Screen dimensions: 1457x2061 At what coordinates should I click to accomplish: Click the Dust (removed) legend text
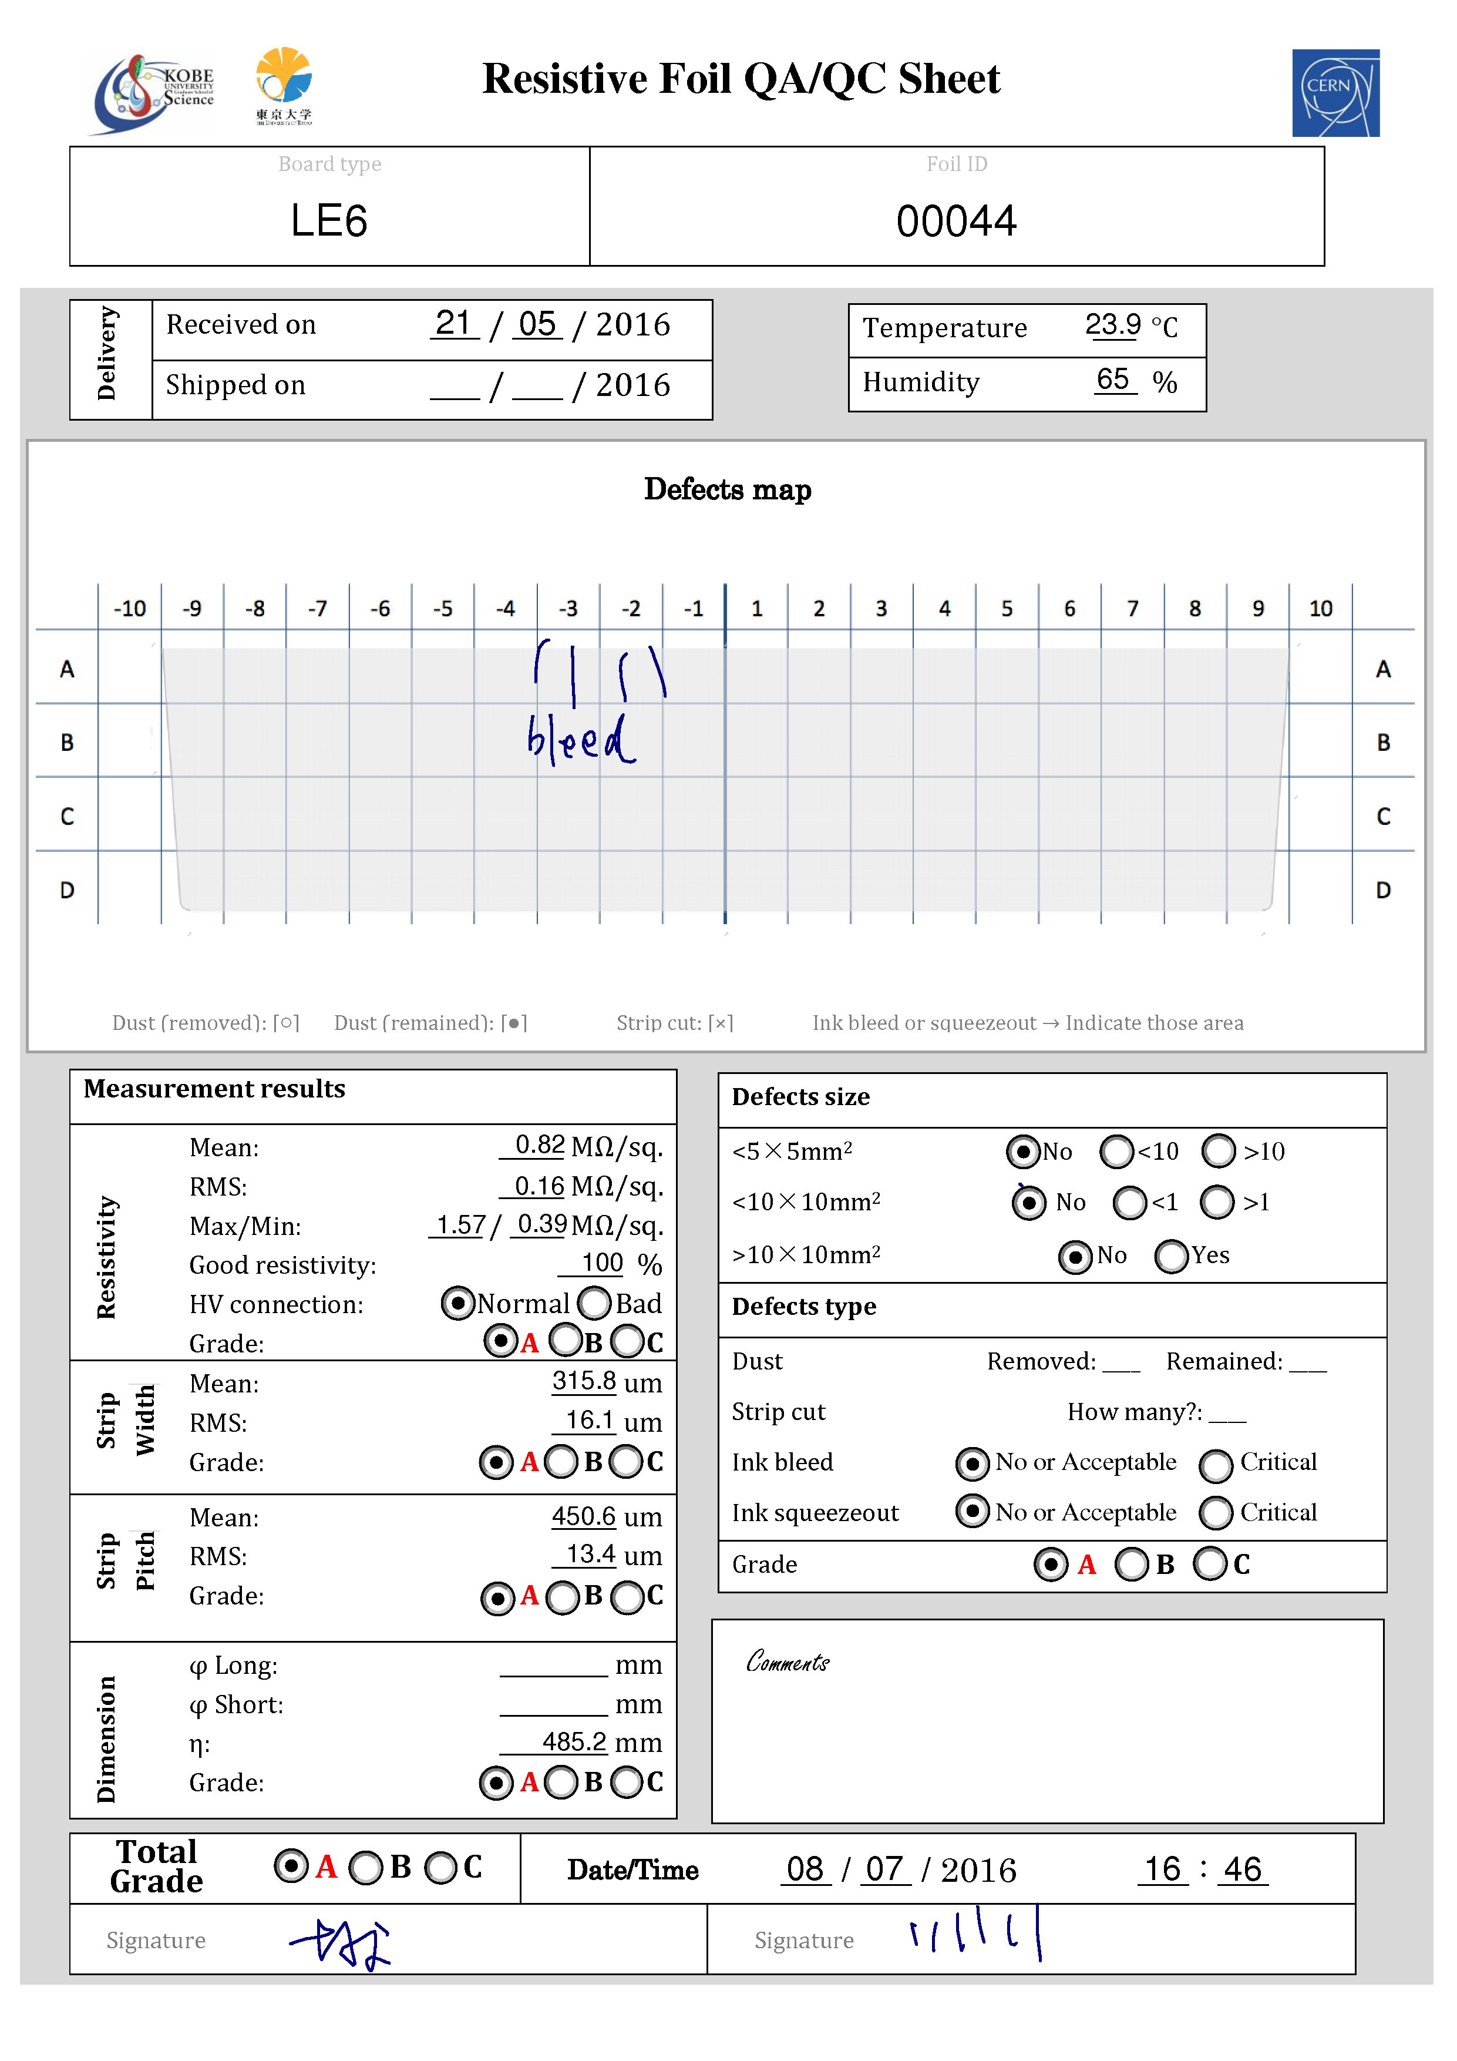click(206, 1022)
